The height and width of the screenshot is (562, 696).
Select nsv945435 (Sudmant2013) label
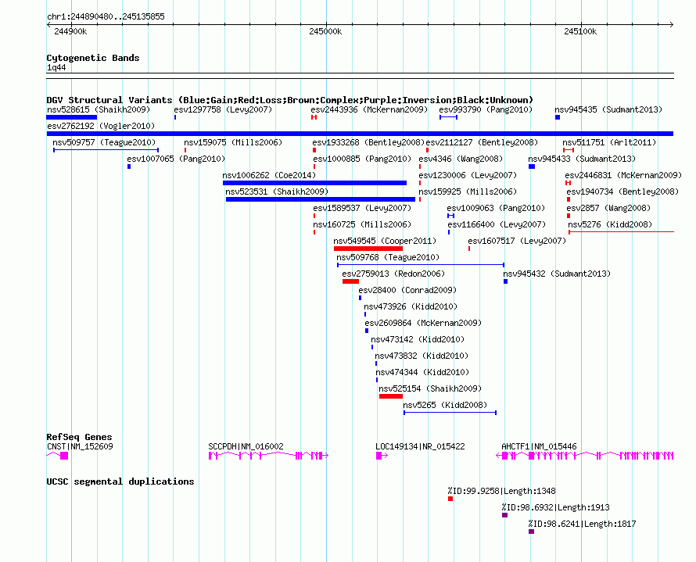click(608, 109)
